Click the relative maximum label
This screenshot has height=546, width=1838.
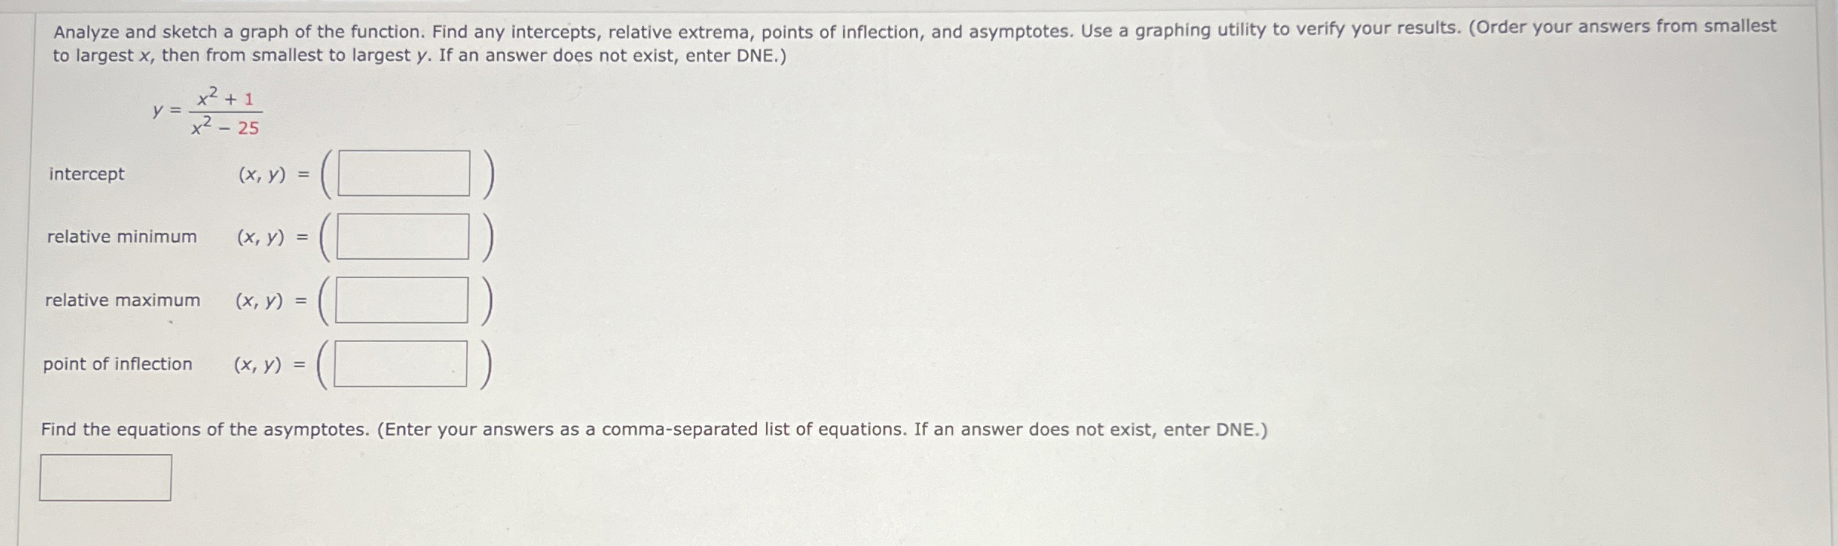pos(123,300)
